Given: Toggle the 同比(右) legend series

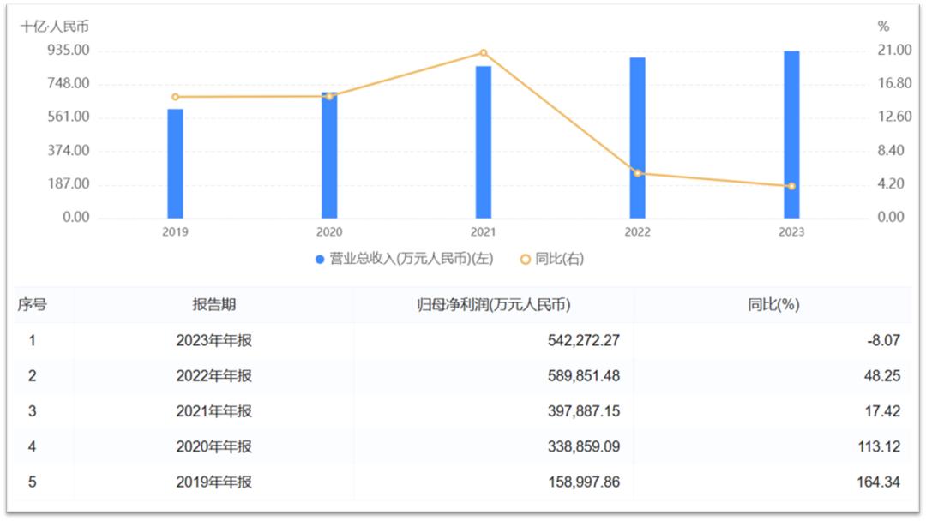Looking at the screenshot, I should [x=551, y=259].
